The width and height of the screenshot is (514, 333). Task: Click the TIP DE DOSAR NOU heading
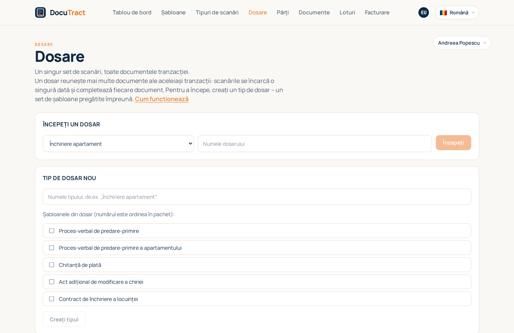pyautogui.click(x=69, y=178)
